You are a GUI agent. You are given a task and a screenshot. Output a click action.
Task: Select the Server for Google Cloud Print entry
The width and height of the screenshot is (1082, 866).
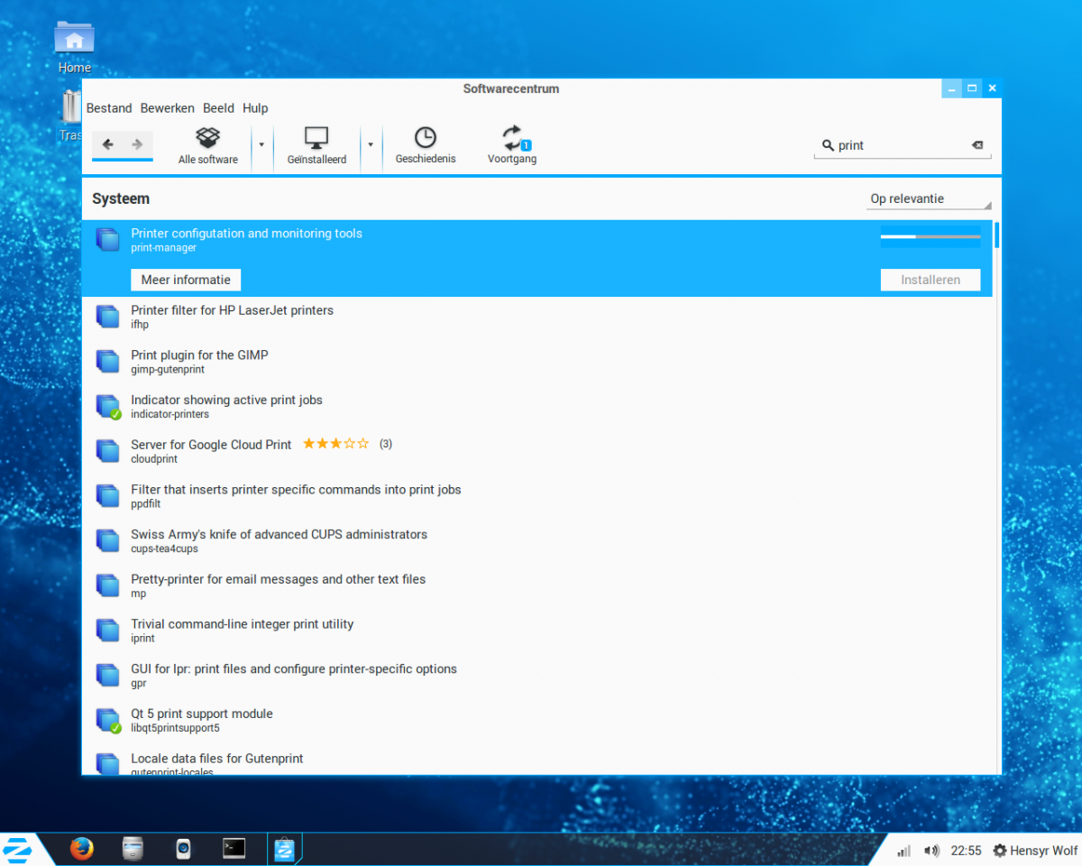[211, 445]
